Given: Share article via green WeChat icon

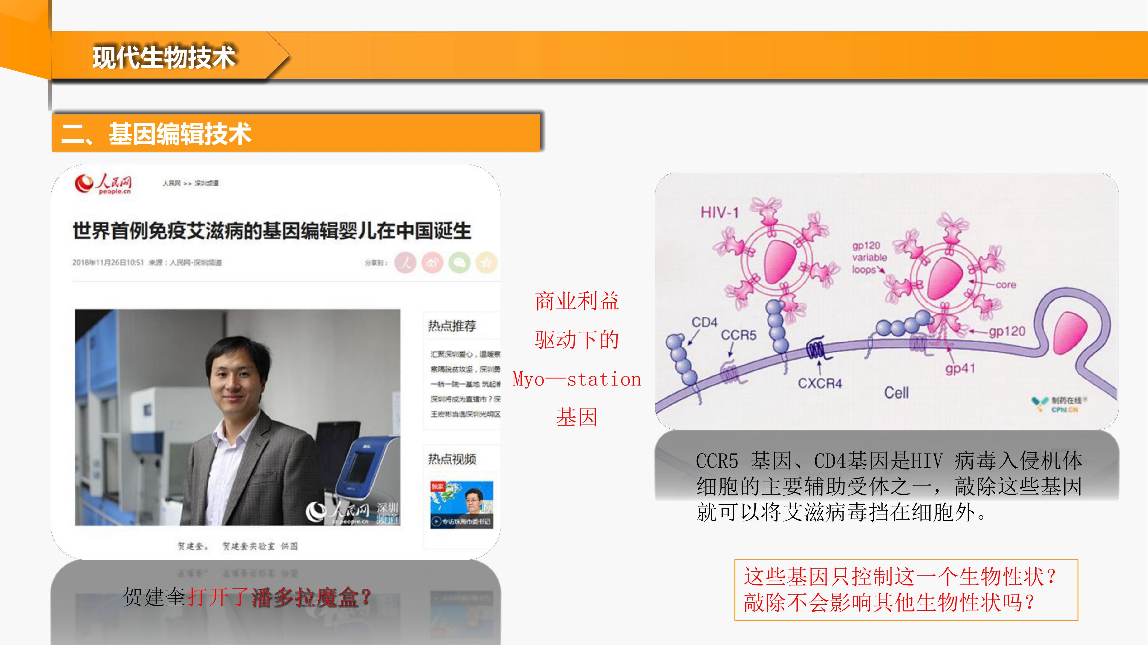Looking at the screenshot, I should [460, 263].
